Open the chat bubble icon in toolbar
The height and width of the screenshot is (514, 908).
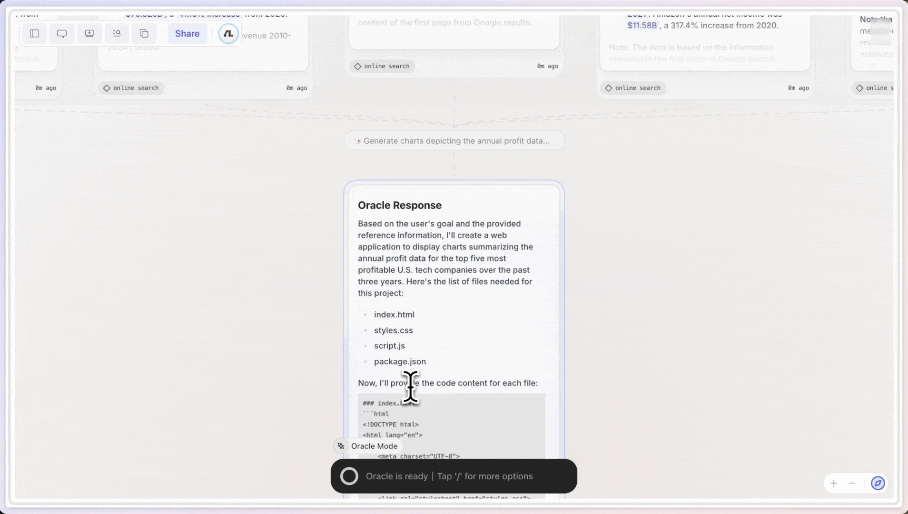click(62, 33)
